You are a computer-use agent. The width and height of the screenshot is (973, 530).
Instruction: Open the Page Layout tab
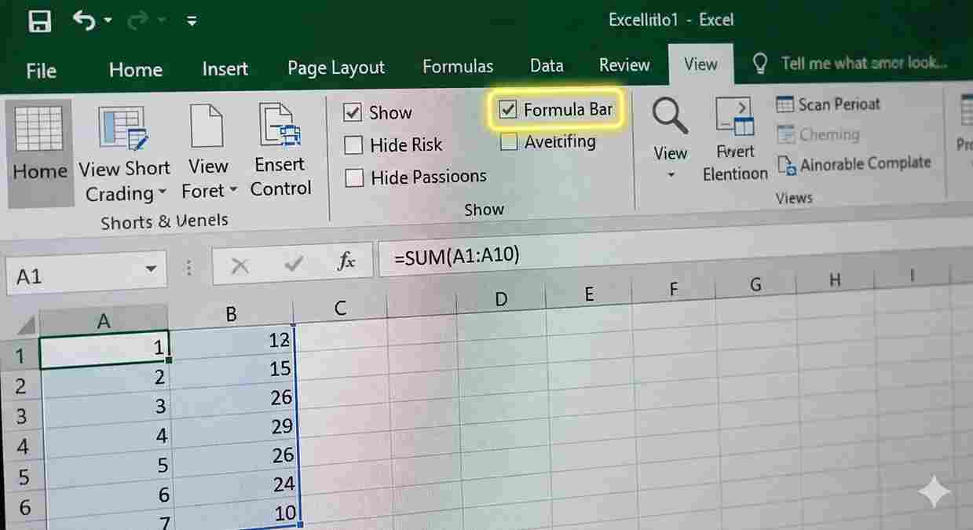(x=335, y=68)
